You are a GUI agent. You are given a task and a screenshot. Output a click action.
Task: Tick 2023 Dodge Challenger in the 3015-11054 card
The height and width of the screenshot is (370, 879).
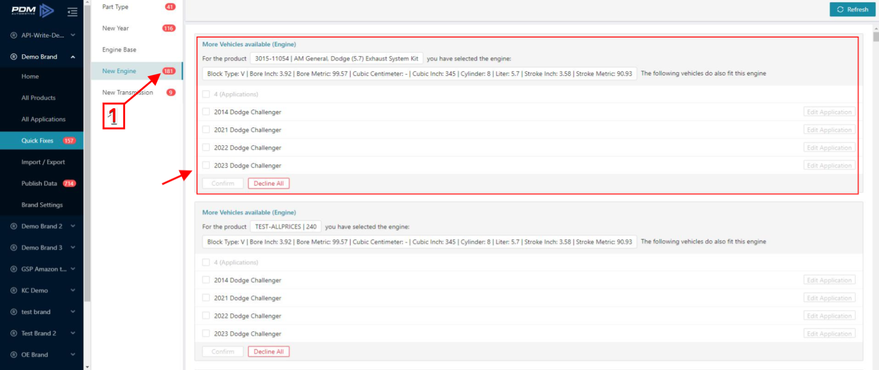[x=206, y=165]
